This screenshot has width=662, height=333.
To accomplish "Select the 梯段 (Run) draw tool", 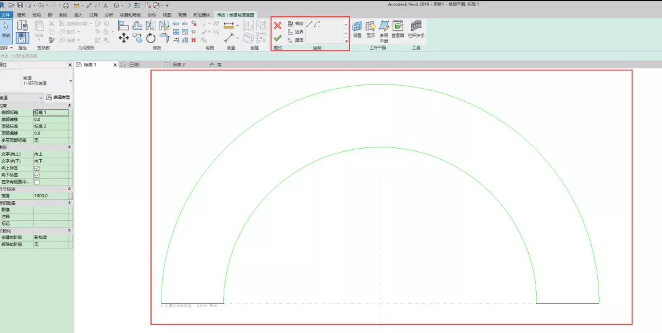I will 295,23.
